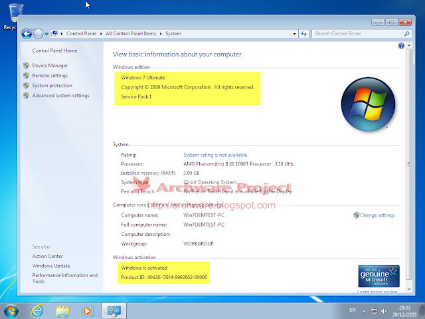Open Device Manager from the sidebar
This screenshot has height=319, width=425.
(x=50, y=66)
